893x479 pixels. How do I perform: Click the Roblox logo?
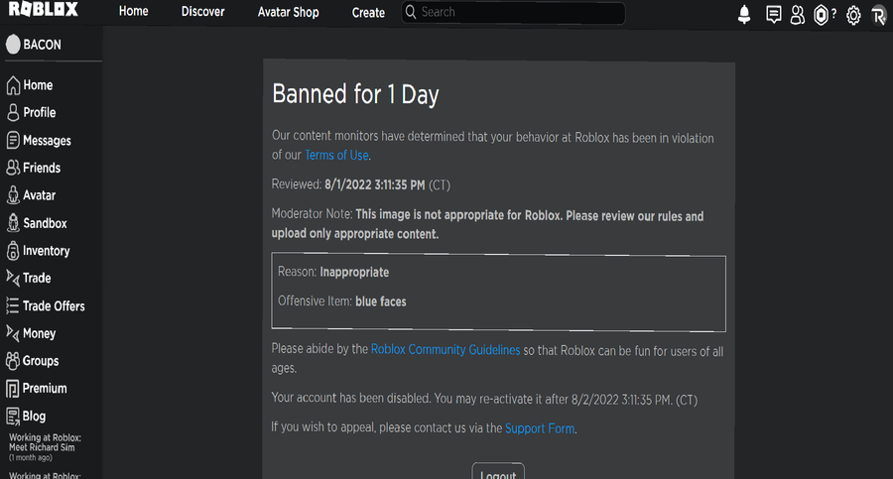44,12
